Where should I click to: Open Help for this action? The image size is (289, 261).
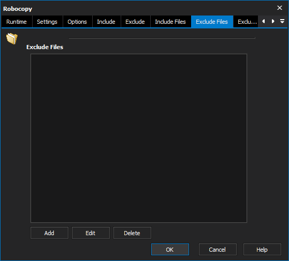262,250
